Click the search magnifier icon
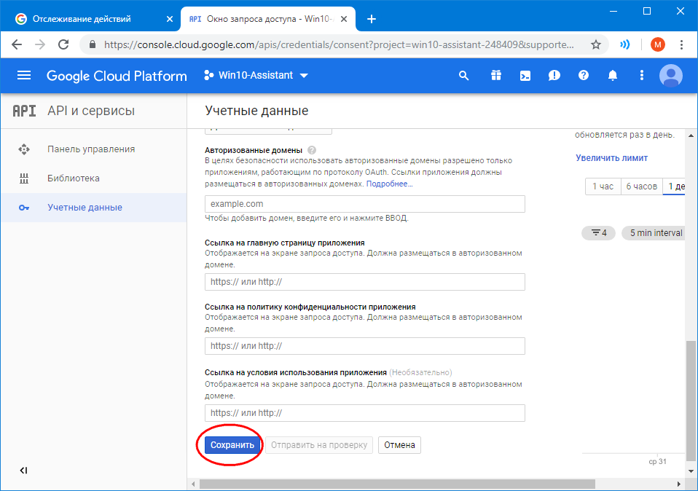 click(x=464, y=76)
